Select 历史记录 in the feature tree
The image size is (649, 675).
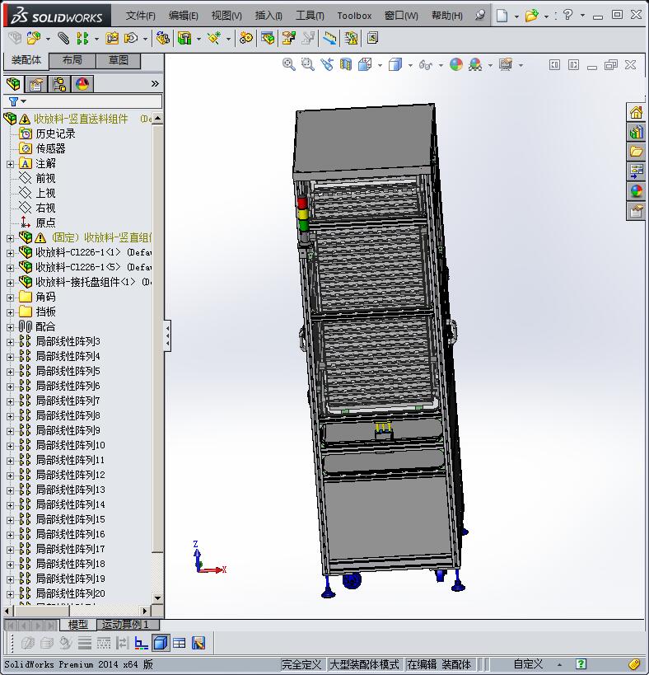[x=55, y=134]
